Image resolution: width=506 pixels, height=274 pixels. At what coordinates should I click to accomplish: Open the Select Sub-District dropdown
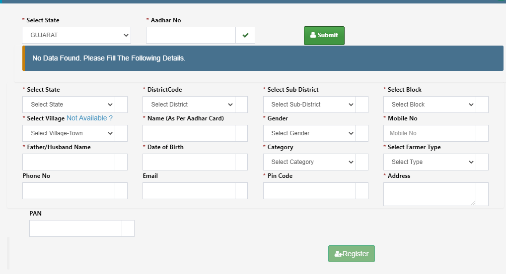coord(309,105)
